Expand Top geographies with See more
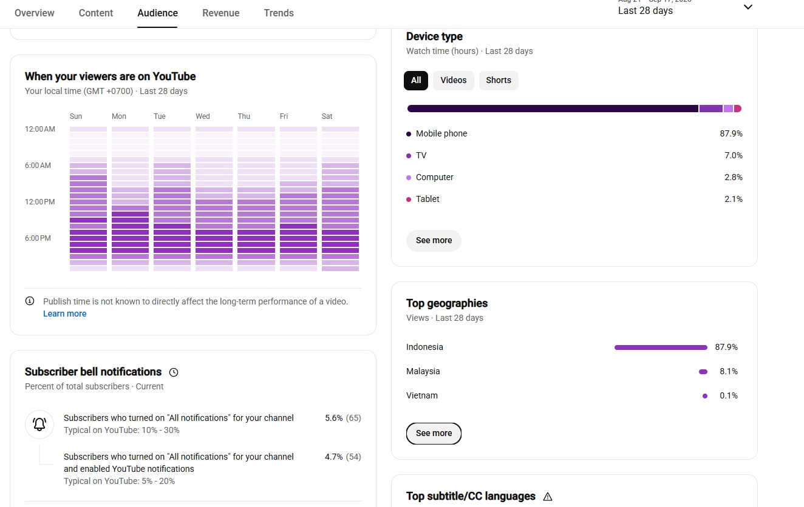 click(x=434, y=434)
